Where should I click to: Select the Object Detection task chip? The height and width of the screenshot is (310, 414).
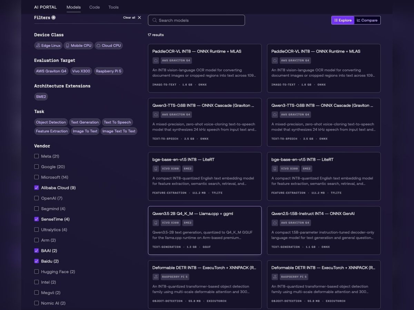click(51, 122)
